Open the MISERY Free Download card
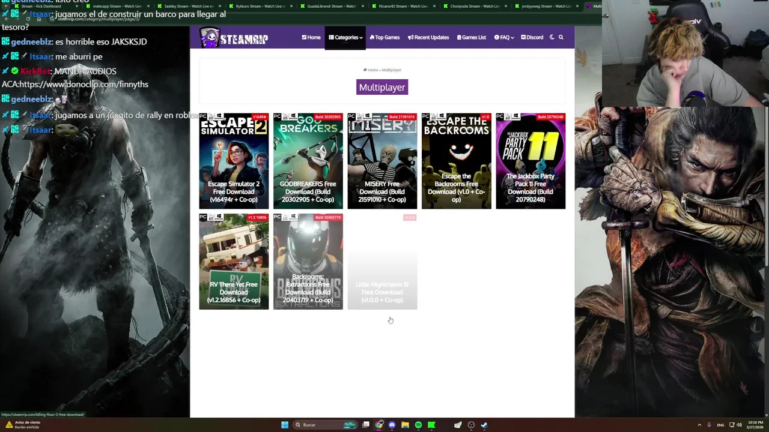Image resolution: width=769 pixels, height=432 pixels. [x=382, y=161]
